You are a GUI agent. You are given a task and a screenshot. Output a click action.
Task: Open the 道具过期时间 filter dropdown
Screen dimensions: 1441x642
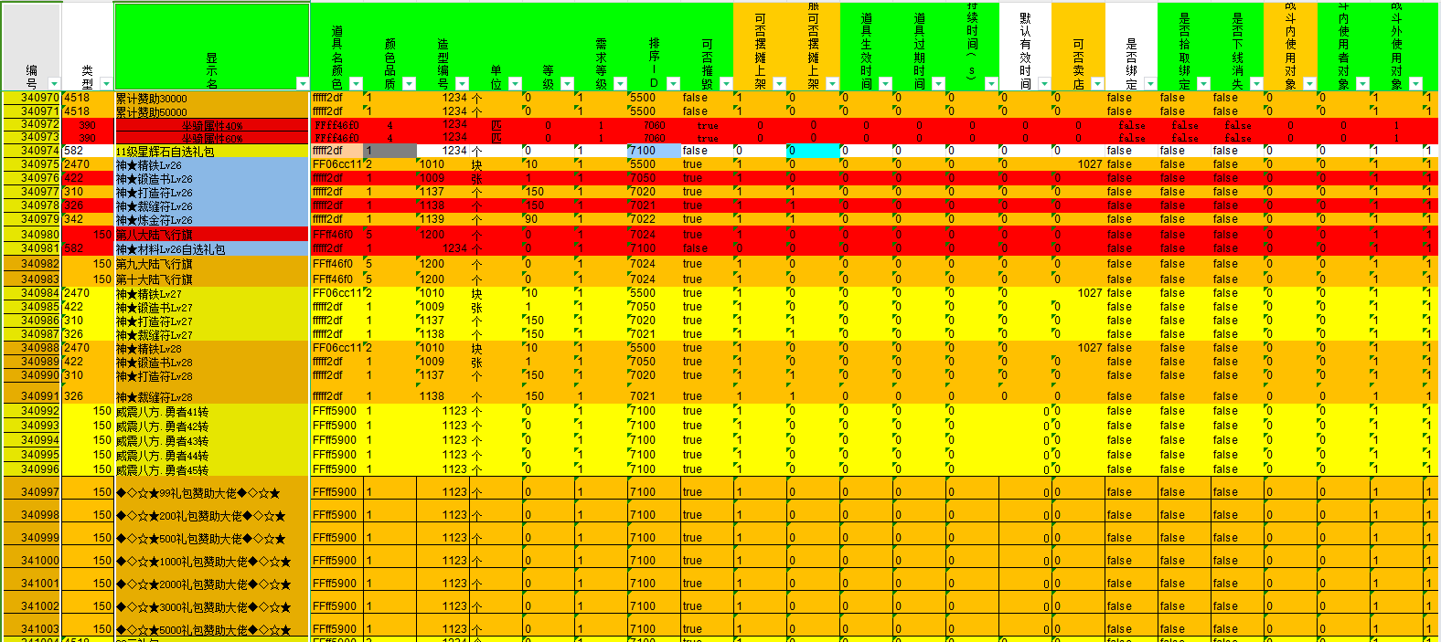938,84
